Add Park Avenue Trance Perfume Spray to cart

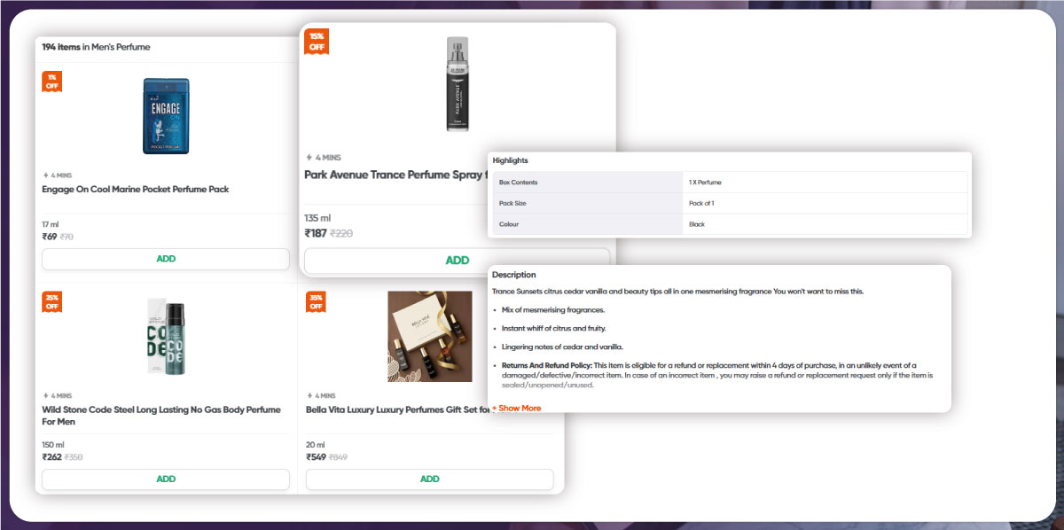(457, 261)
